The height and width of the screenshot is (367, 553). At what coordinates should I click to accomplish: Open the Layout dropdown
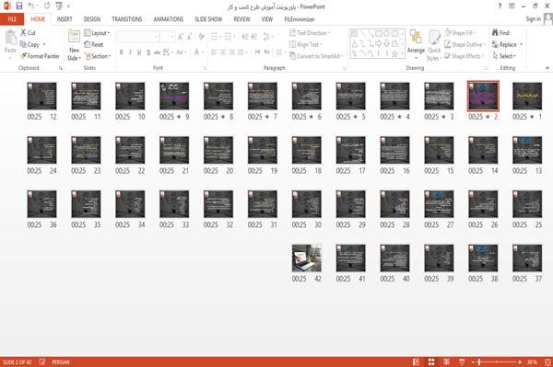tap(97, 33)
